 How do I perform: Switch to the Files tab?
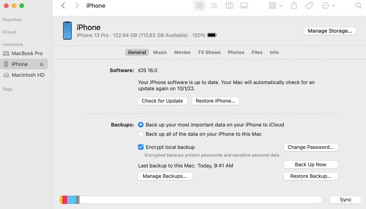[257, 52]
